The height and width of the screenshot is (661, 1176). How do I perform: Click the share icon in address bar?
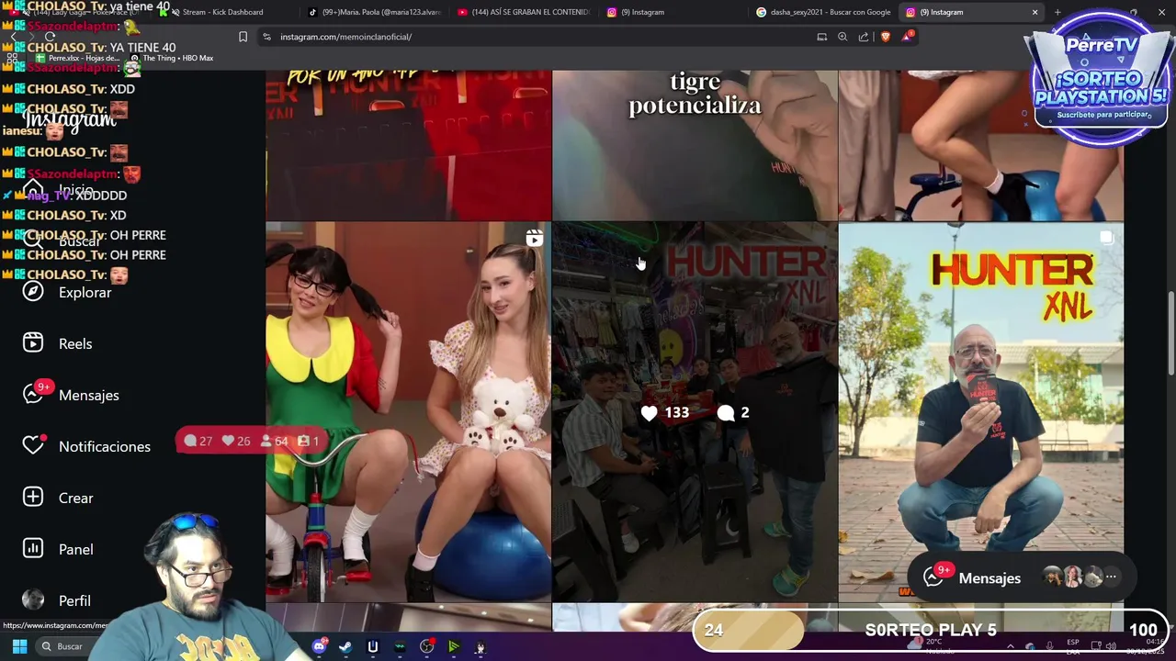(864, 37)
